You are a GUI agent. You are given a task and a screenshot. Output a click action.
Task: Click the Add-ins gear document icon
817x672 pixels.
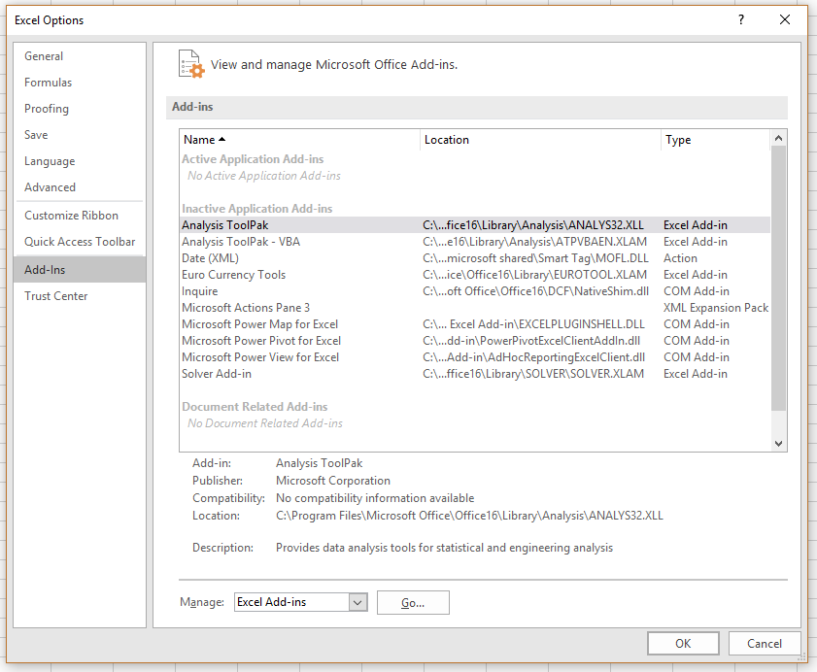[191, 64]
